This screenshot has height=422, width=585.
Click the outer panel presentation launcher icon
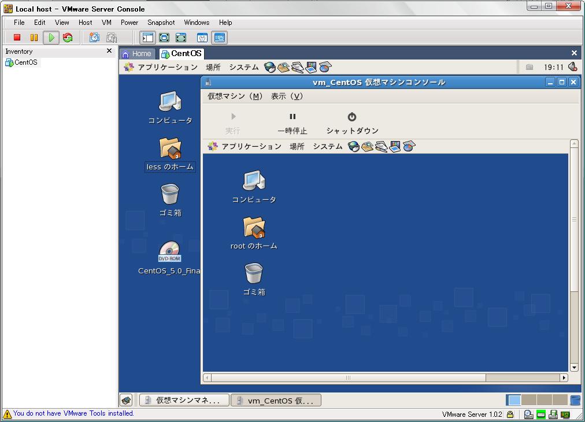tap(311, 67)
